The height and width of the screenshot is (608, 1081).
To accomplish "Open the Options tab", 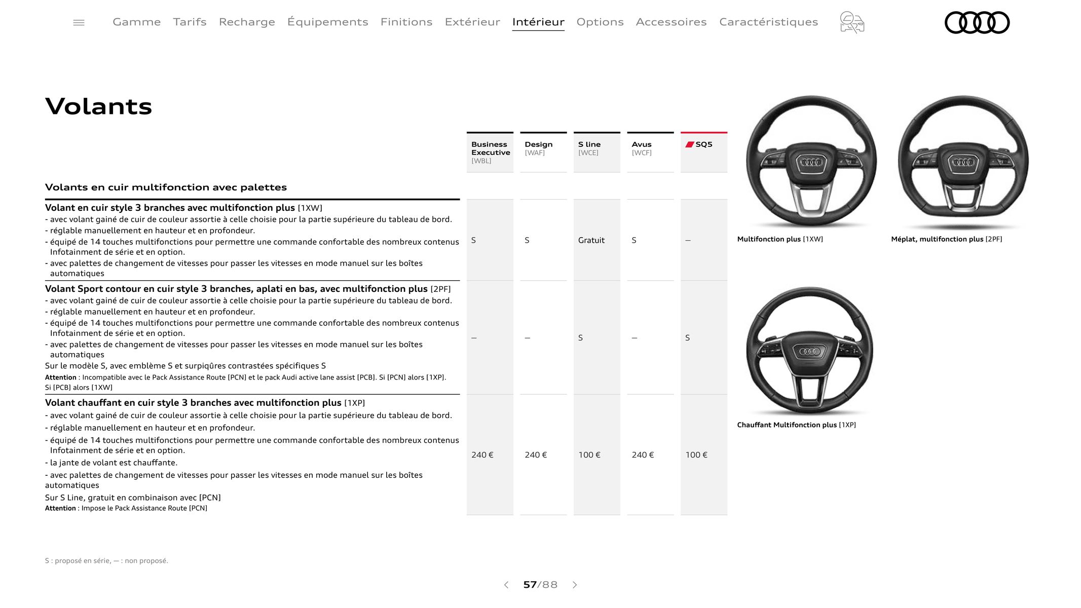I will click(x=600, y=22).
